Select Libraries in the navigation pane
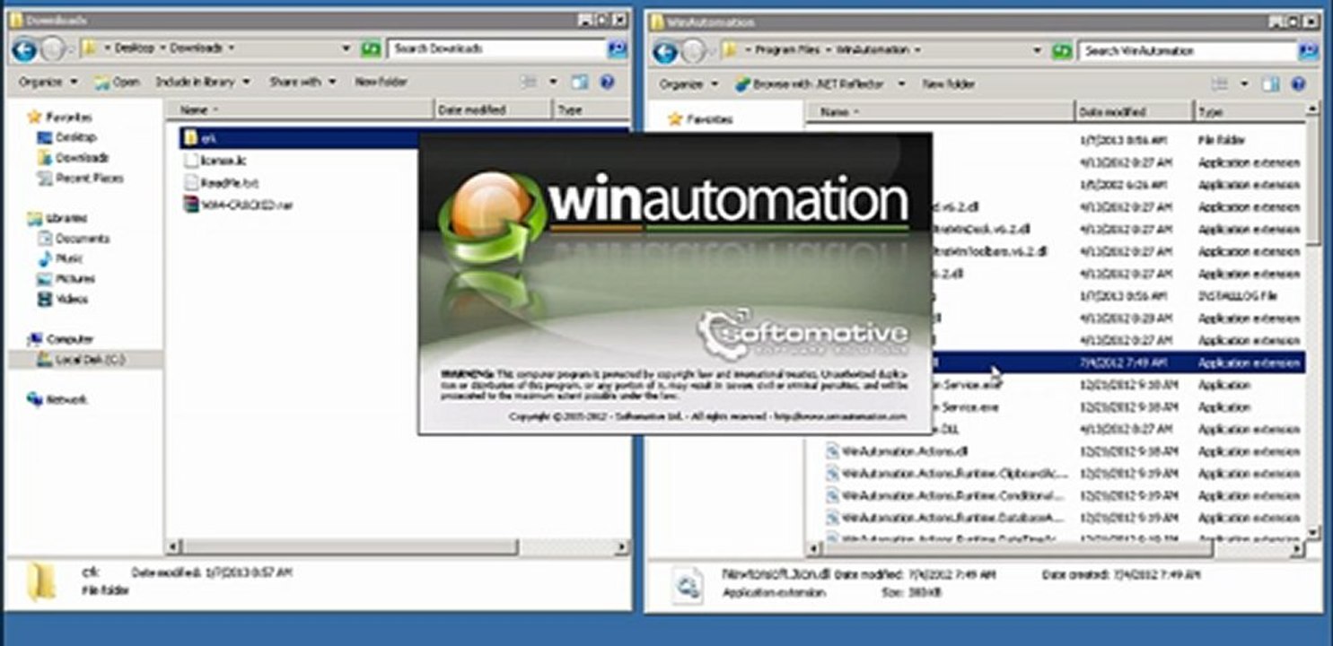 (x=58, y=218)
